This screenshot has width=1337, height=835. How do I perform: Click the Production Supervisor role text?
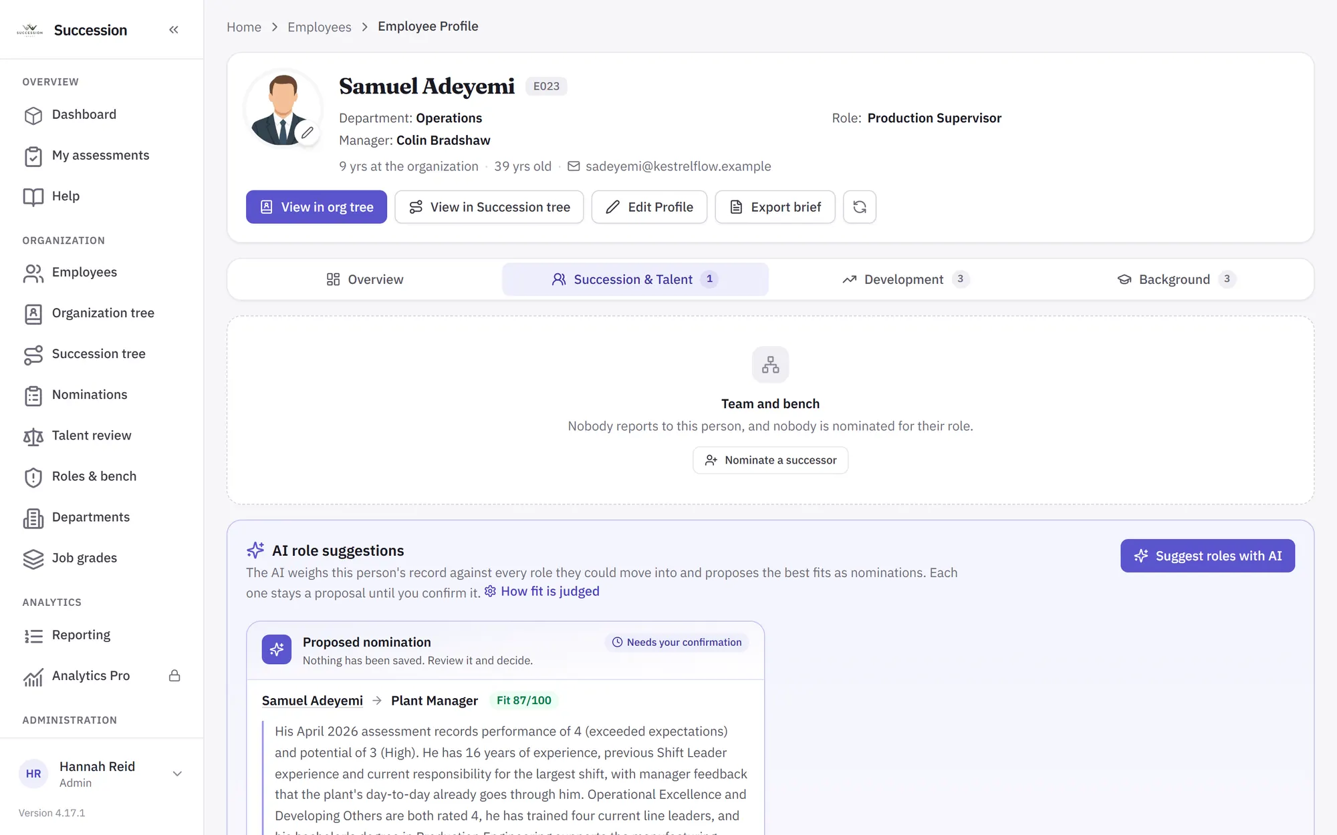(x=934, y=118)
